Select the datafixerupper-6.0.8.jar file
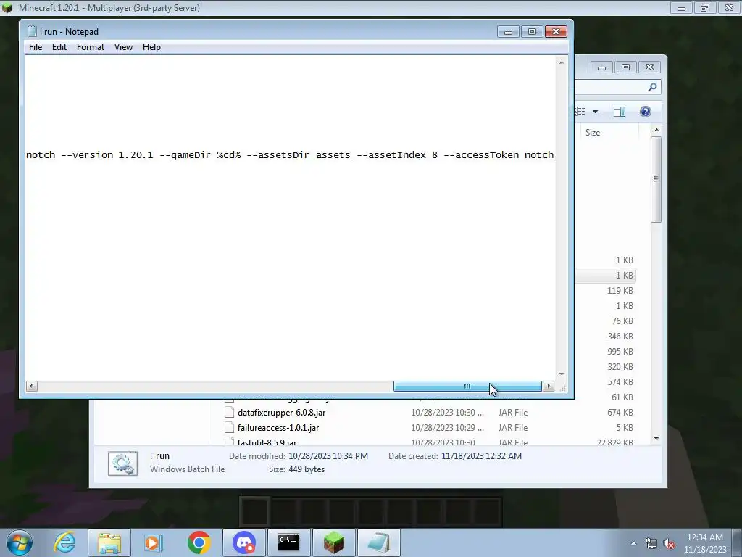The height and width of the screenshot is (557, 742). tap(281, 413)
